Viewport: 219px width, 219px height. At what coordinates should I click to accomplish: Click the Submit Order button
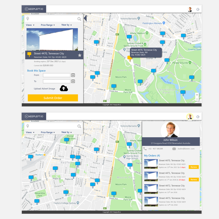pyautogui.click(x=53, y=98)
